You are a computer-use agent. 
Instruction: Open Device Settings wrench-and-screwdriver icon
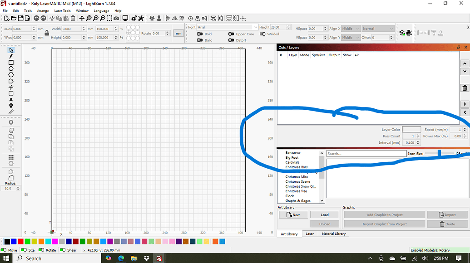(x=141, y=18)
